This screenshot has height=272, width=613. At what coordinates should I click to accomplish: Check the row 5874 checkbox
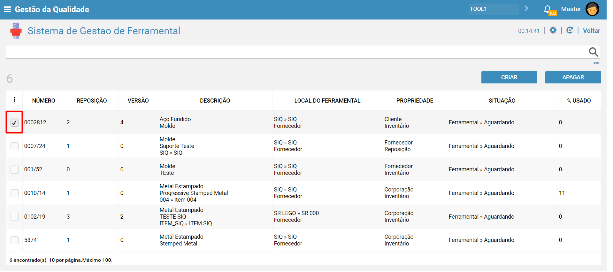14,240
